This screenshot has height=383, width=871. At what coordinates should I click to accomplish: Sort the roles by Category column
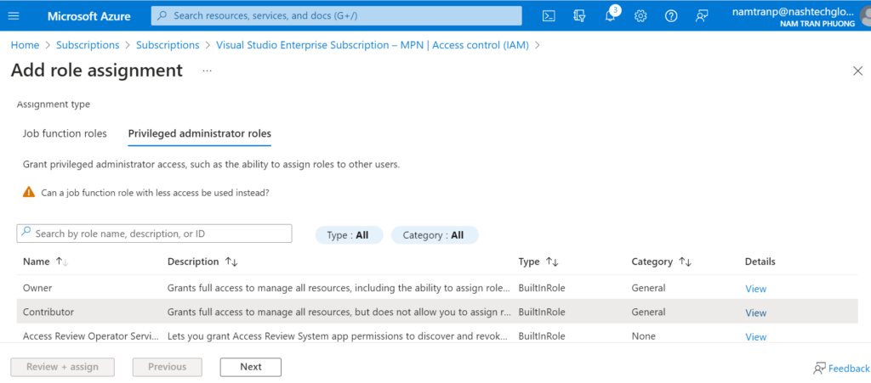click(x=685, y=262)
